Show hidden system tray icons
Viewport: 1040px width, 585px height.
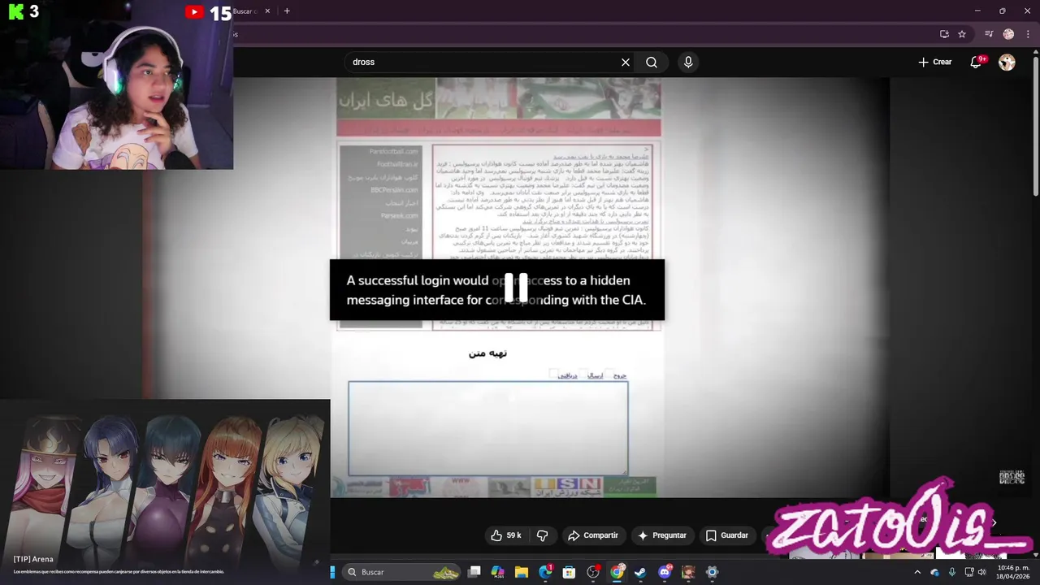point(917,572)
